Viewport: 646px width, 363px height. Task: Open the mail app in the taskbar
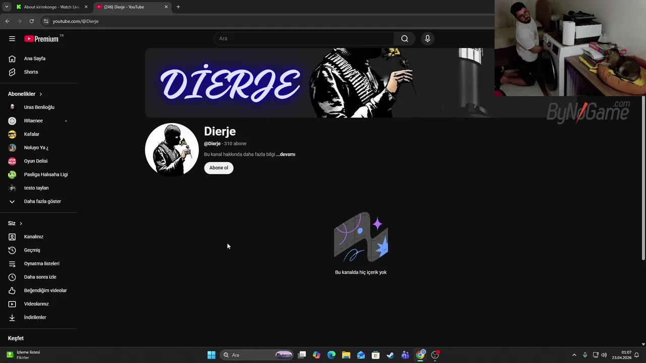tap(361, 355)
